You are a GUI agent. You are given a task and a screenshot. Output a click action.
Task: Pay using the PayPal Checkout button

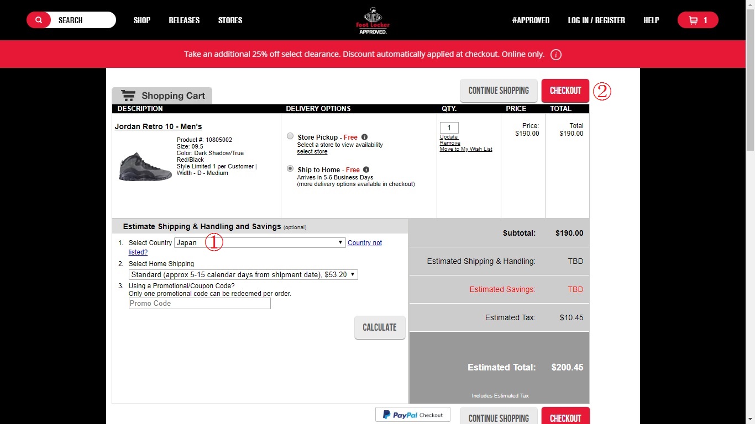coord(413,415)
